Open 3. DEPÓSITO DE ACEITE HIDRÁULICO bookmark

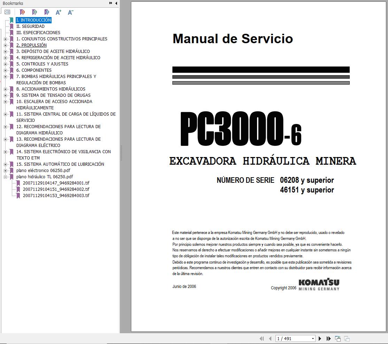click(x=53, y=52)
